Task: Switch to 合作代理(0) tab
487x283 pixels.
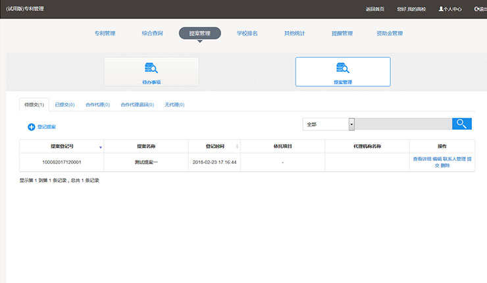Action: [x=97, y=105]
